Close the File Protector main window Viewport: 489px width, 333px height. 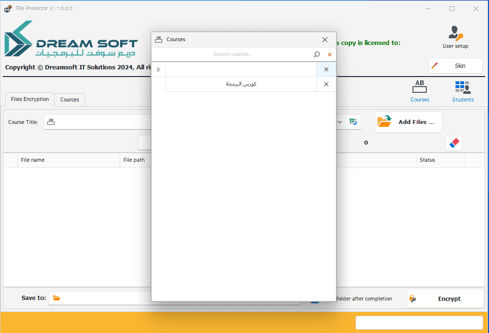[476, 9]
